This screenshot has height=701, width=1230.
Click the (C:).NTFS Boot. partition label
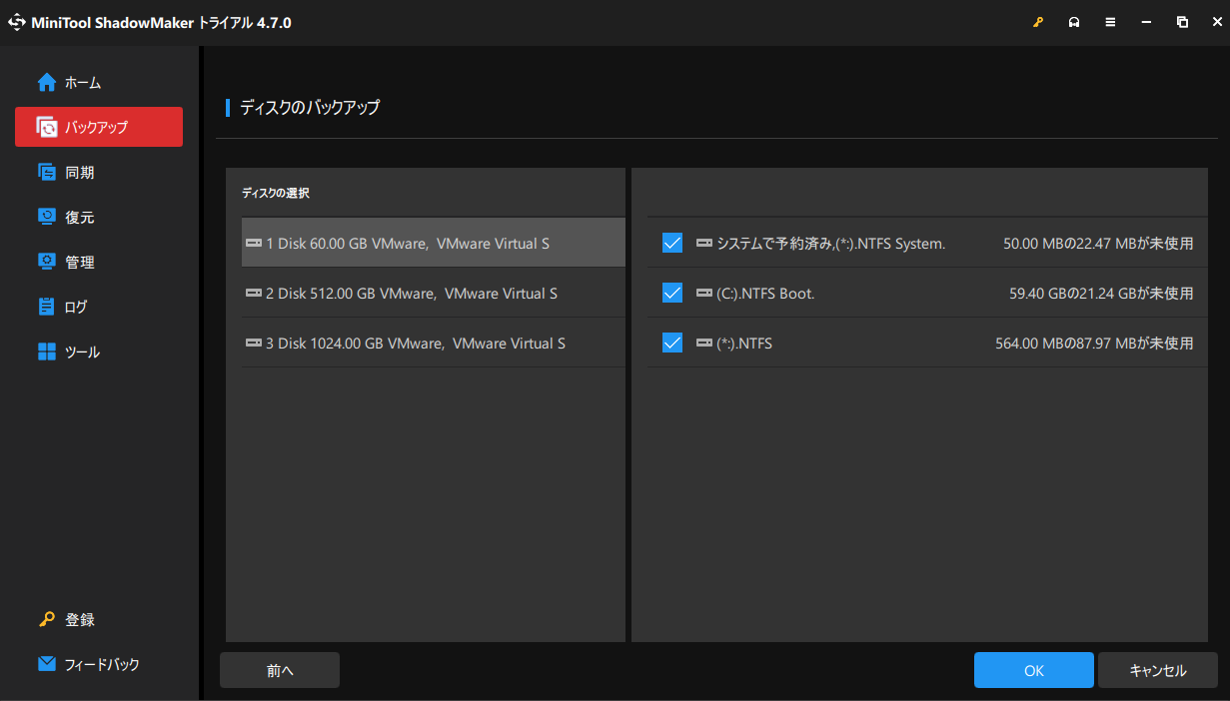(x=765, y=294)
